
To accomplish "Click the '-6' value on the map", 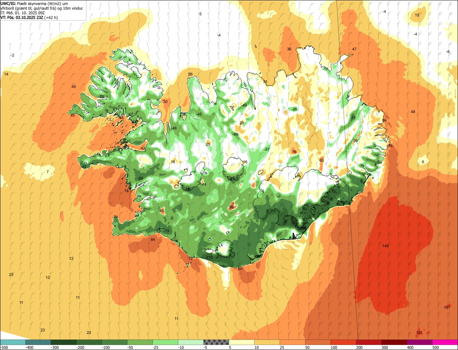I will pyautogui.click(x=448, y=52).
